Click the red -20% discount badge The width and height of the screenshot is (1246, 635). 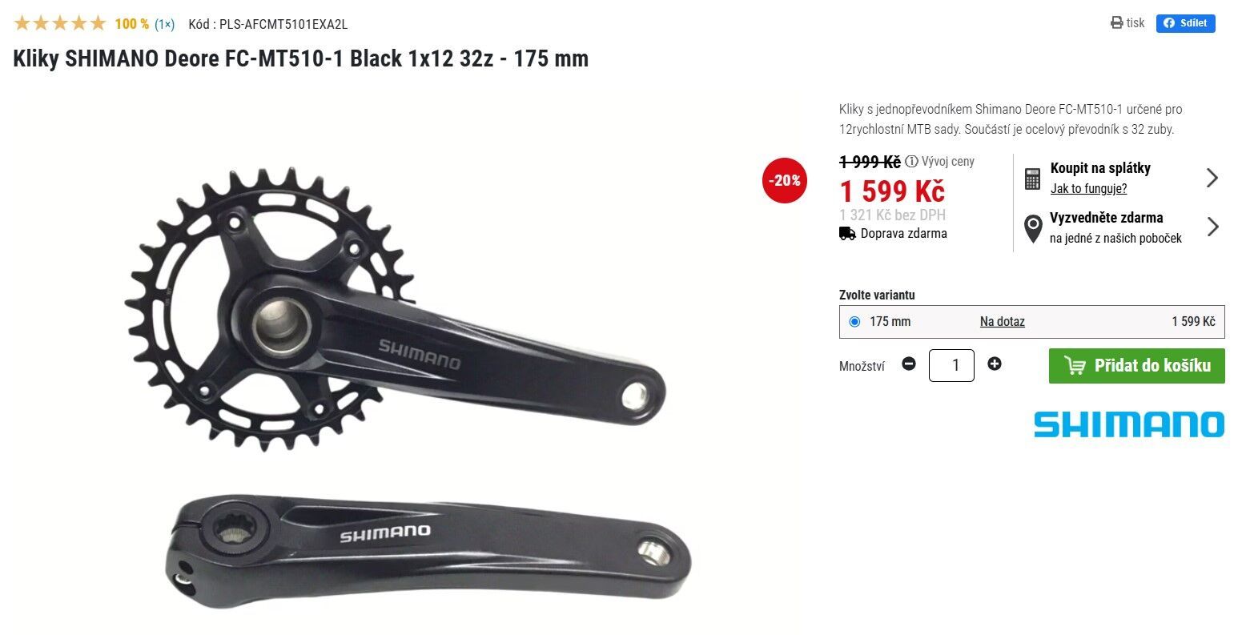(x=785, y=180)
